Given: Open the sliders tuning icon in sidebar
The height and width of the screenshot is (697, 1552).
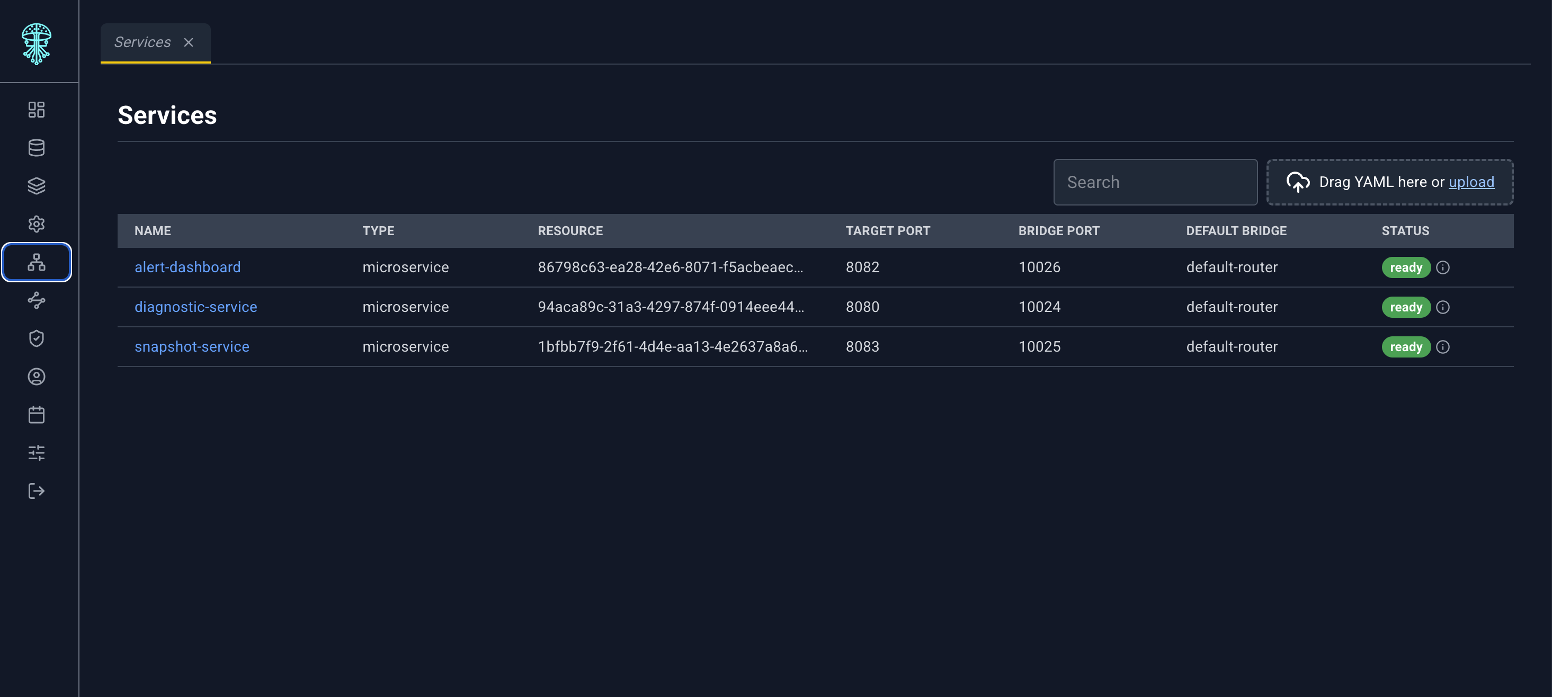Looking at the screenshot, I should point(36,453).
